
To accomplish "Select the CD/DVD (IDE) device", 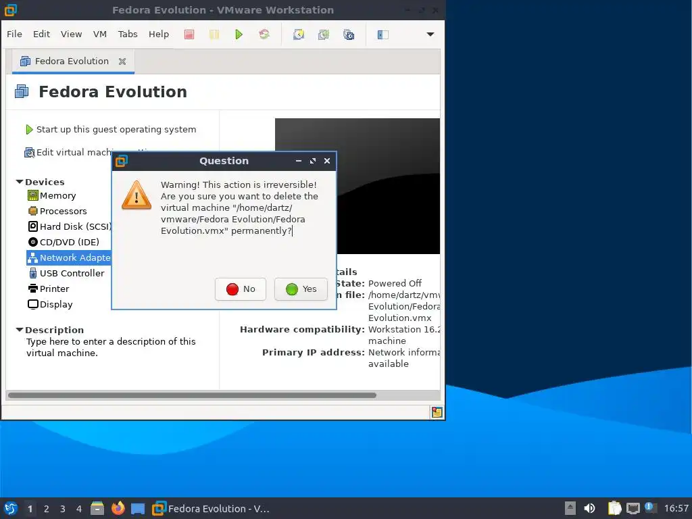I will 64,242.
